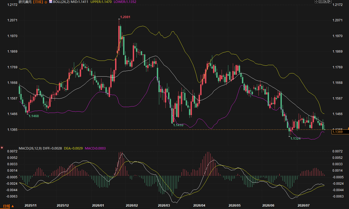Screen dimensions: 349x209
Task: Click the DEA:-0.0029 readout
Action: (x=74, y=148)
